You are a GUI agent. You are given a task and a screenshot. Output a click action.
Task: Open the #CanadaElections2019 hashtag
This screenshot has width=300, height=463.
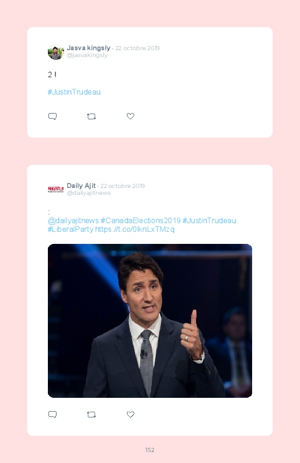(140, 221)
